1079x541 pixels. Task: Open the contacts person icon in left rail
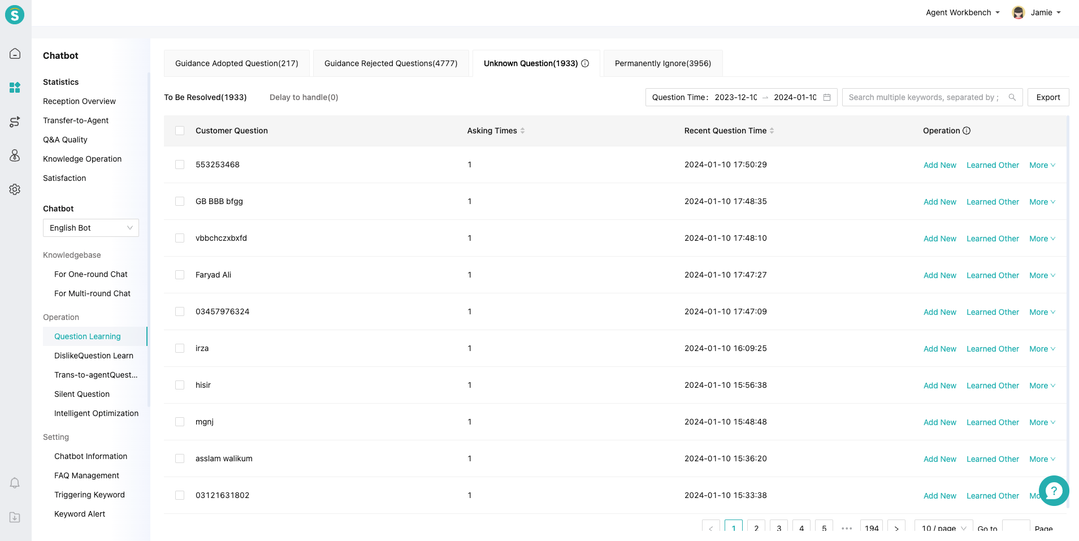coord(15,155)
